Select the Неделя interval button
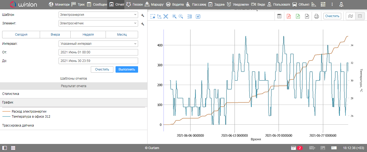367x152 pixels. [88, 35]
